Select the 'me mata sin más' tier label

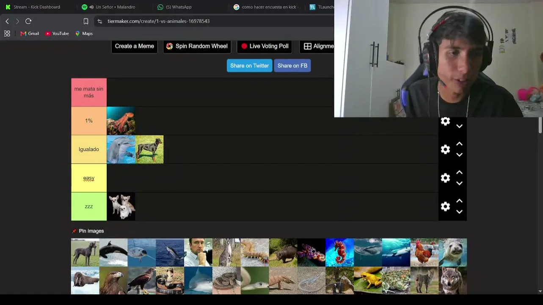[89, 92]
